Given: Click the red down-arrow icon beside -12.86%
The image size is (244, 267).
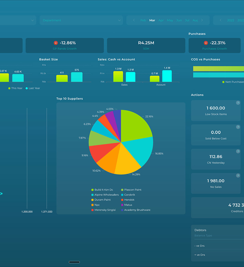Looking at the screenshot, I should click(56, 43).
